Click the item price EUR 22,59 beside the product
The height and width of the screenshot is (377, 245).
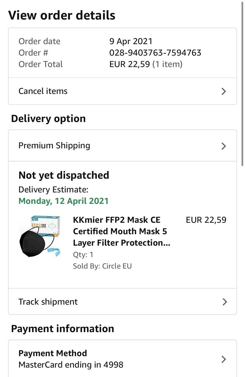coord(206,220)
